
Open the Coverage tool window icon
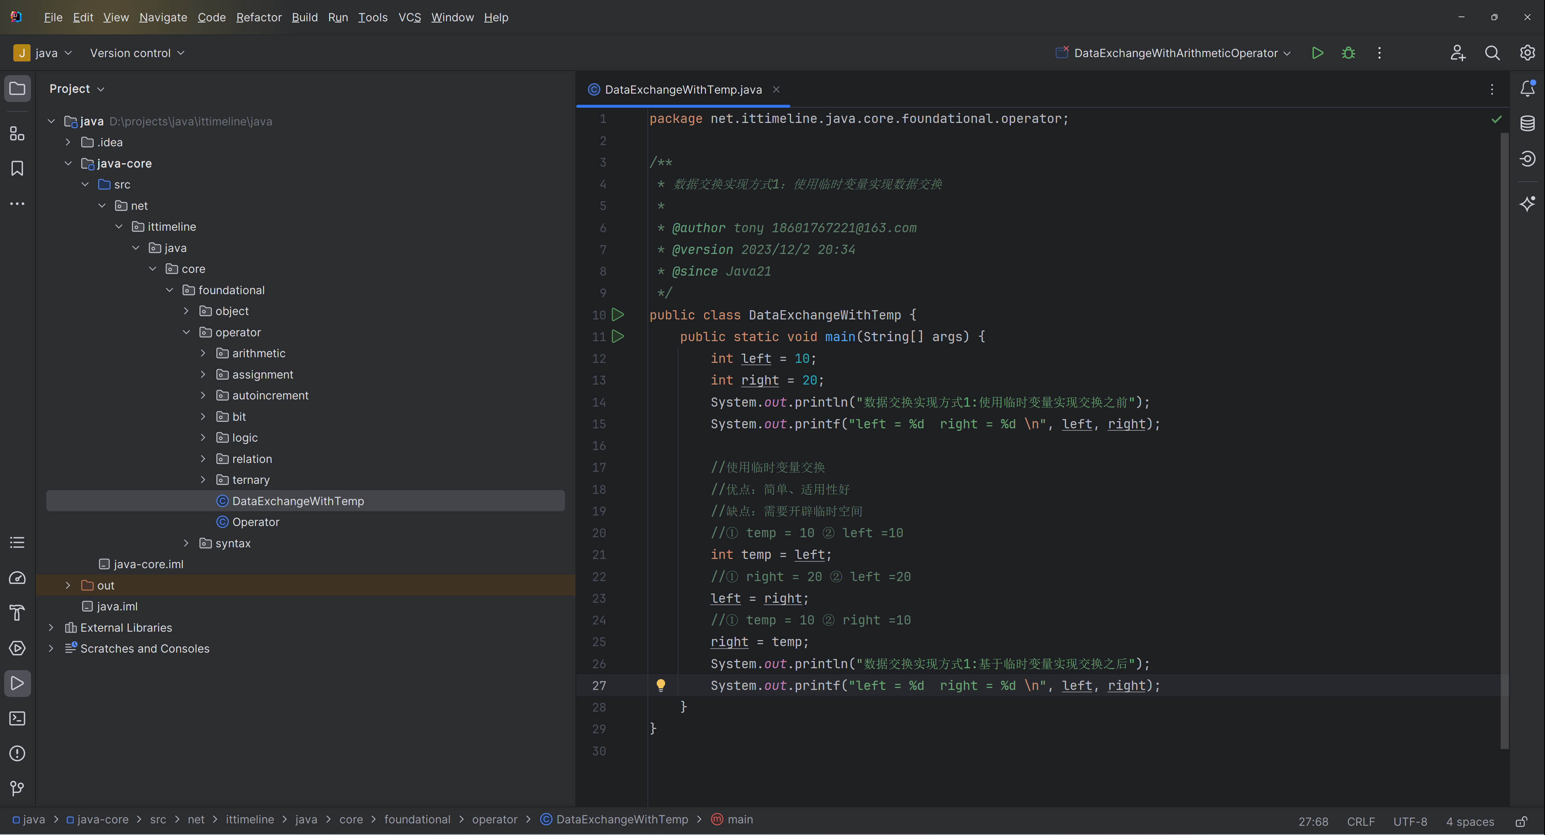pos(1528,158)
